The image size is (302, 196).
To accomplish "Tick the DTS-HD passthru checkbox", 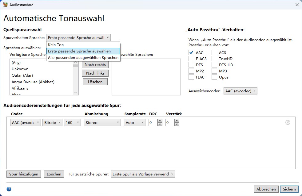I will (x=214, y=65).
